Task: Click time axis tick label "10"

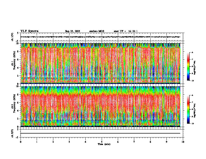Action: 183,142
